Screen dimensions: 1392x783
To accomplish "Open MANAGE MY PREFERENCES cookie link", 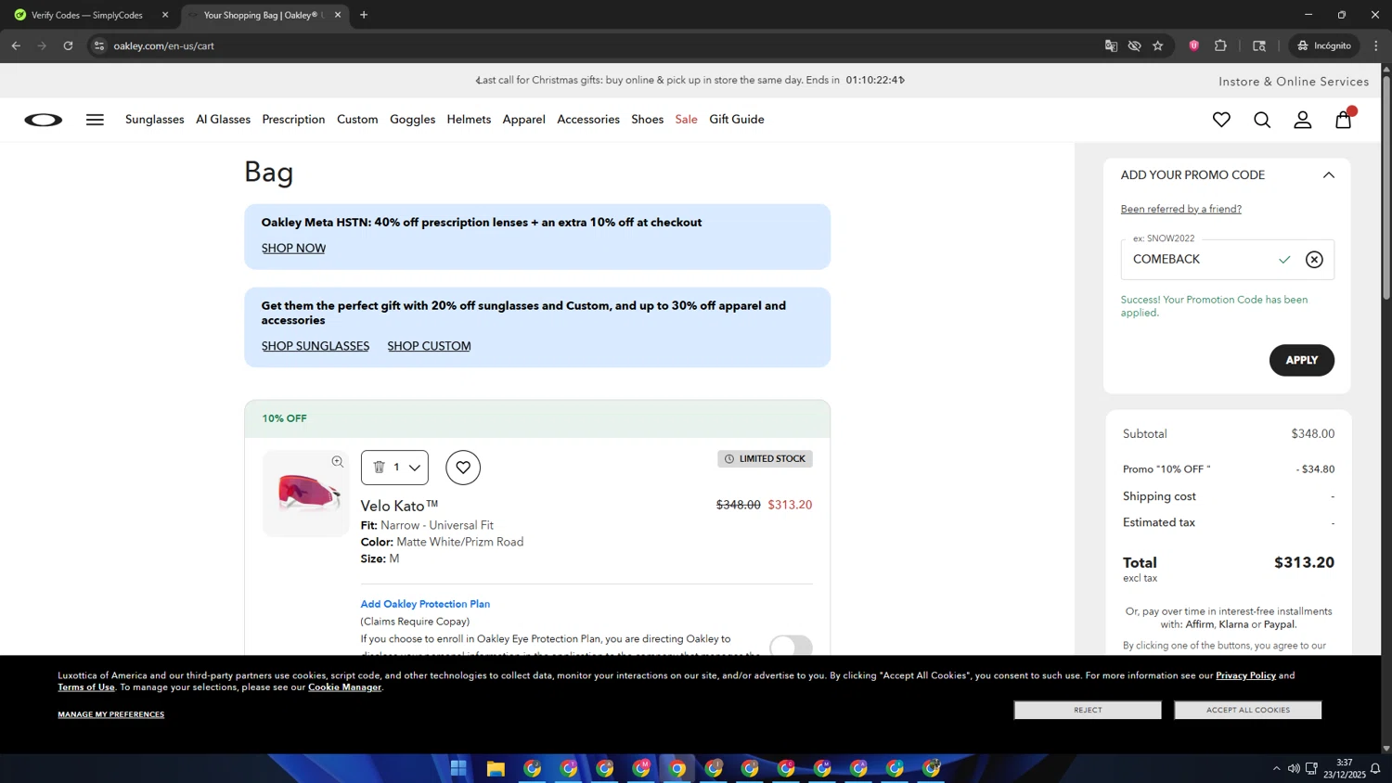I will (110, 714).
